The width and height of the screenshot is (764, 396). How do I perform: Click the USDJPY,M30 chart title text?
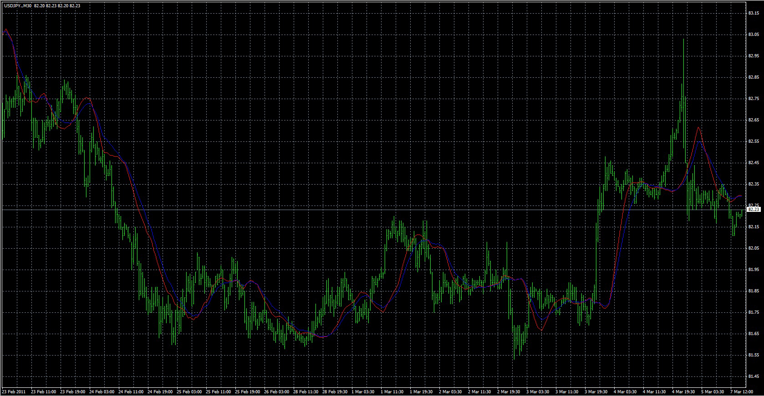(18, 6)
